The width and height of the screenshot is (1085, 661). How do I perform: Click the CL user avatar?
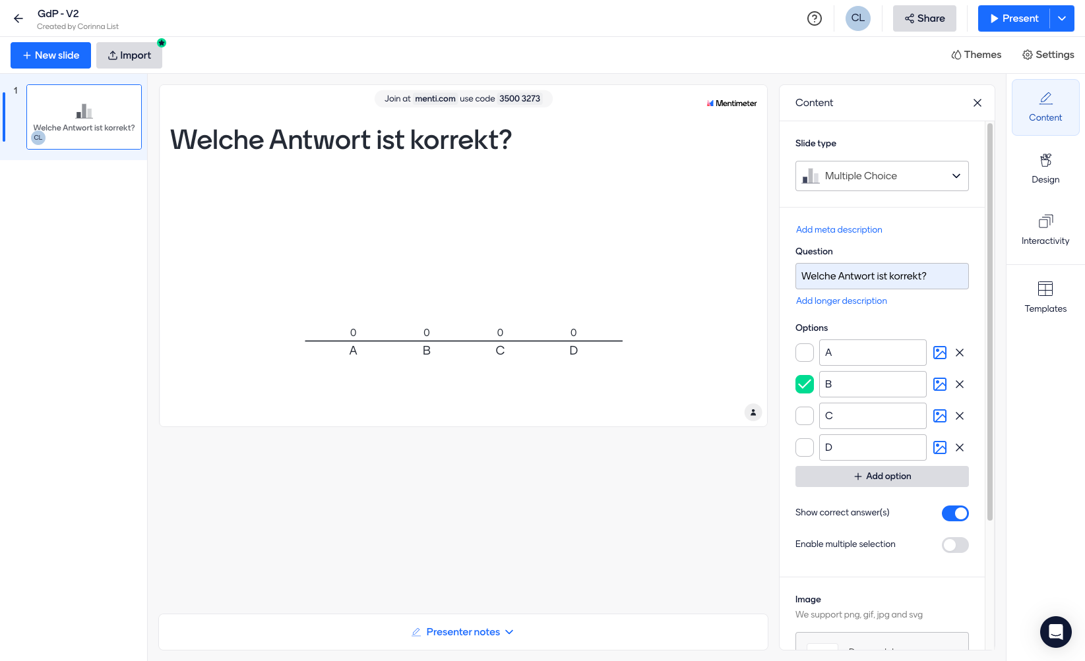pos(857,18)
